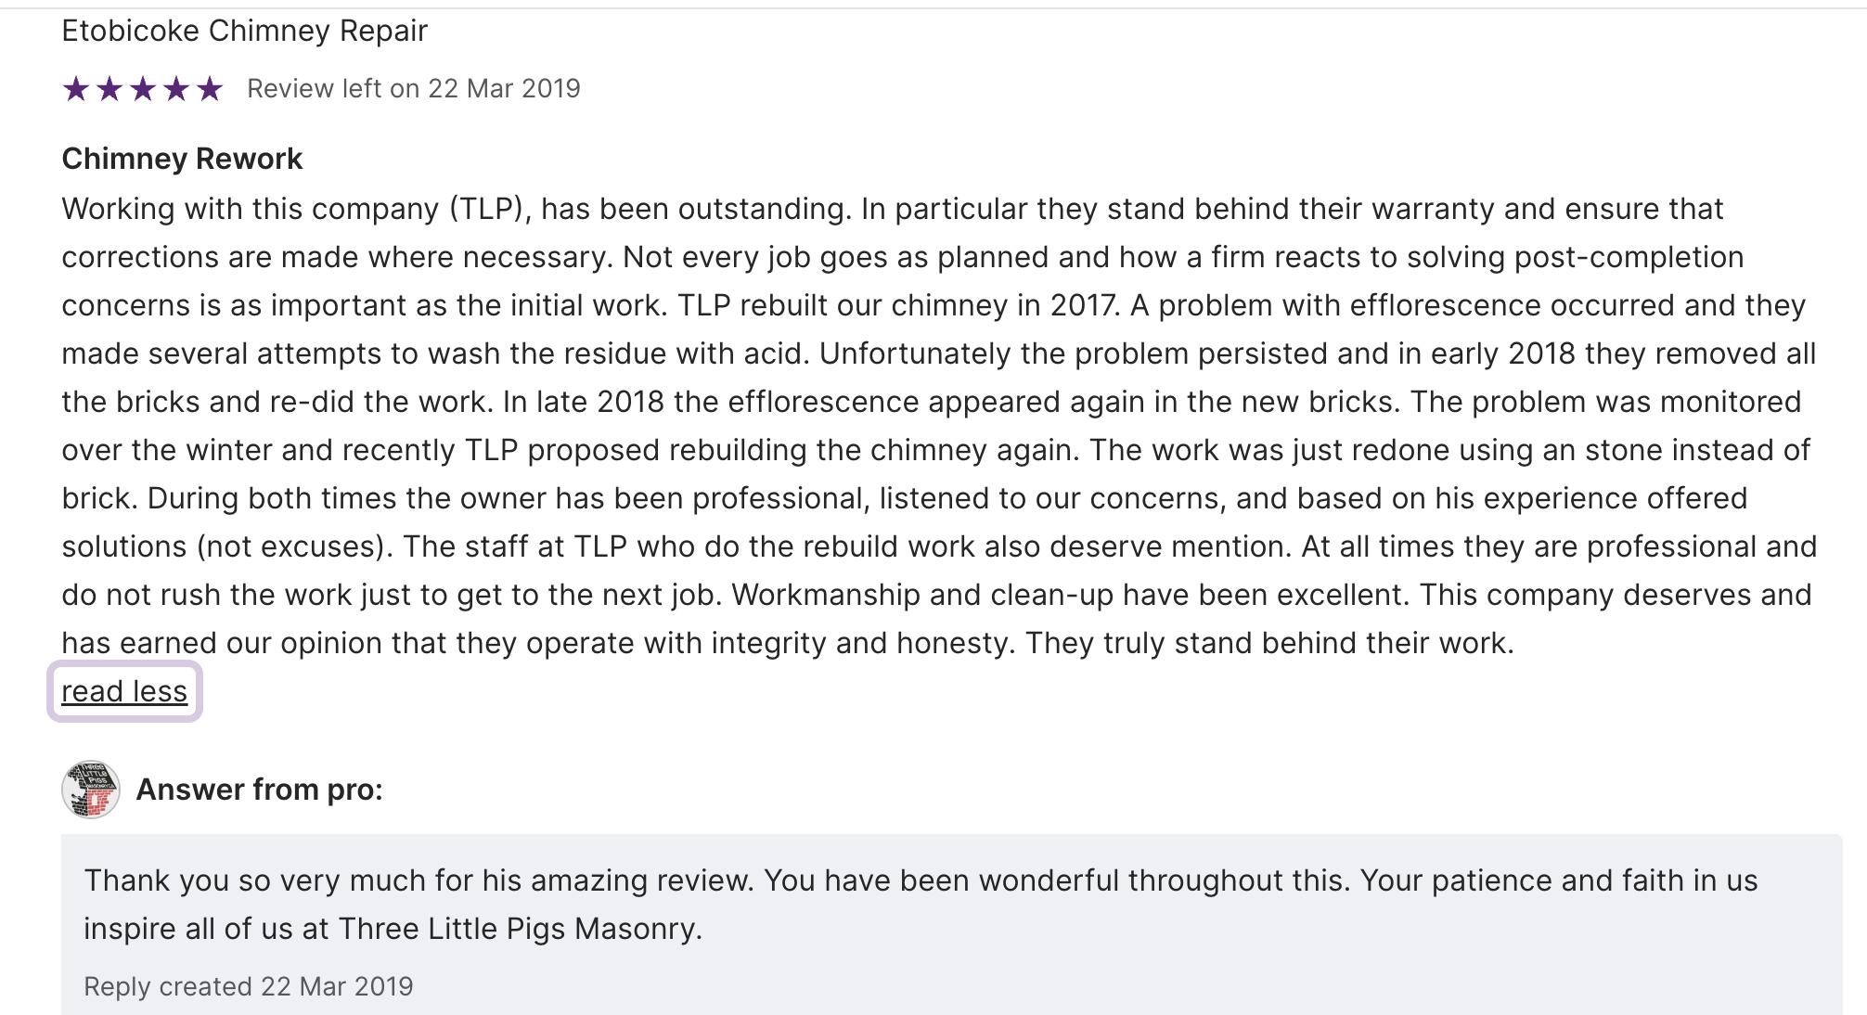Click the second purple rating star
This screenshot has width=1867, height=1015.
(109, 89)
